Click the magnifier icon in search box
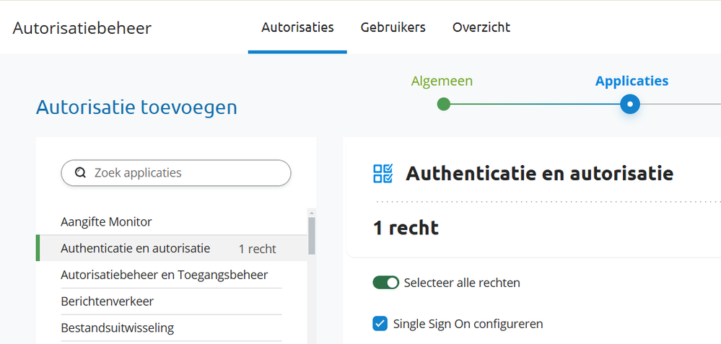Screen dimensions: 721x344 click(80, 173)
